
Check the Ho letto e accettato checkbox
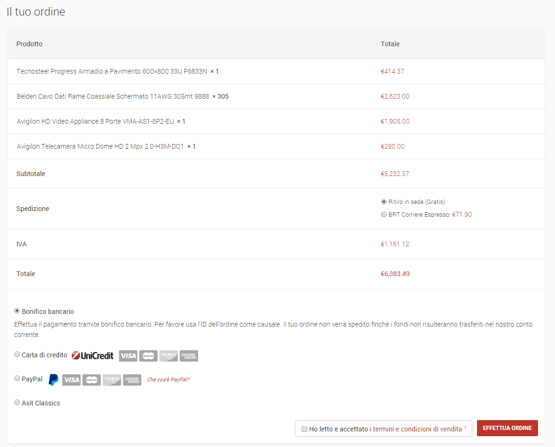coord(304,429)
